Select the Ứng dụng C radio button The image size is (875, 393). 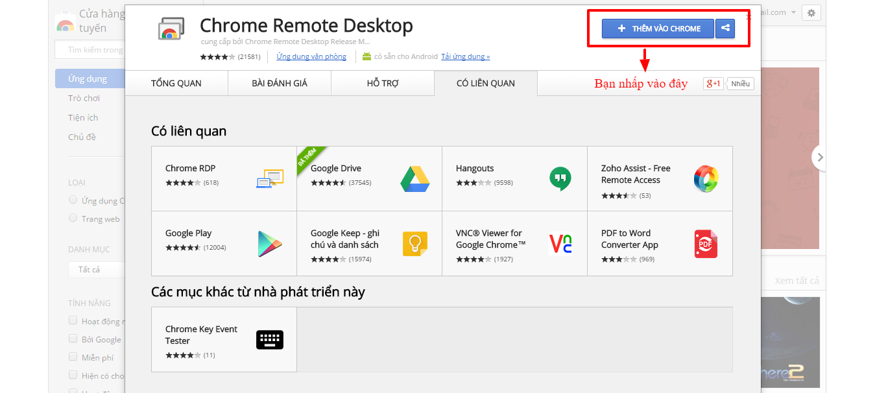click(73, 200)
